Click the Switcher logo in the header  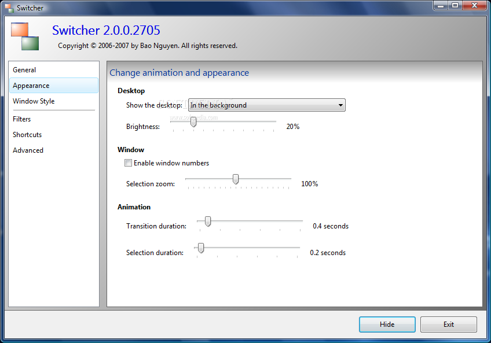25,36
